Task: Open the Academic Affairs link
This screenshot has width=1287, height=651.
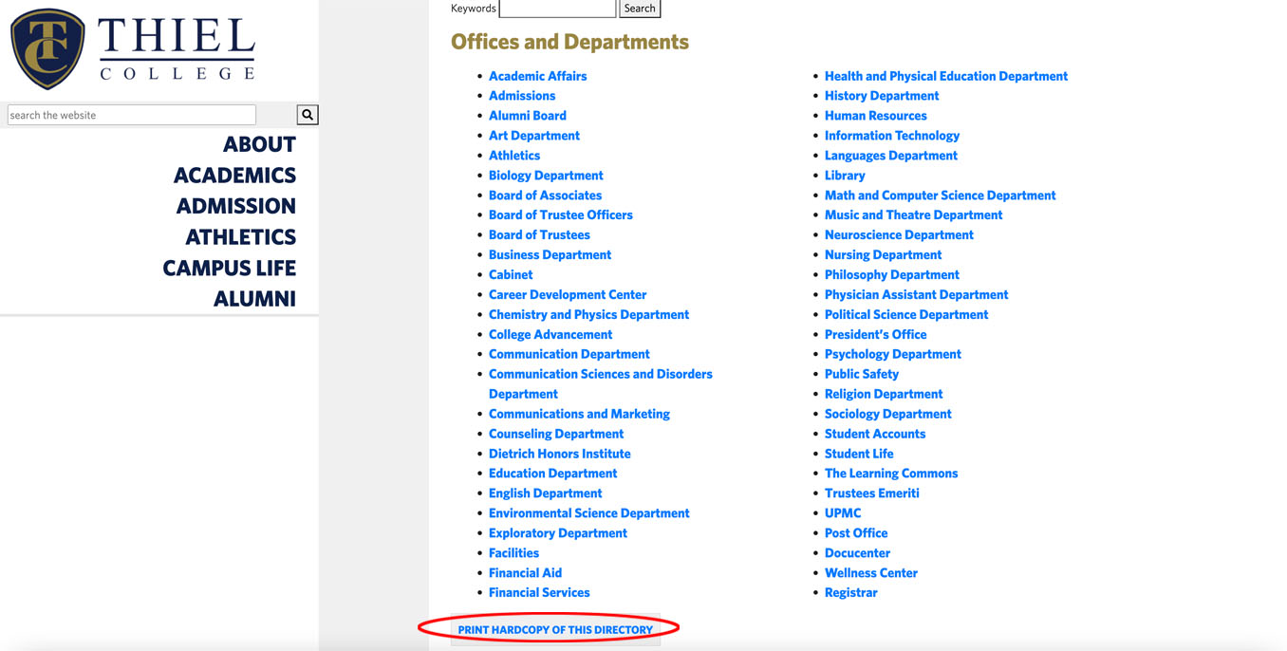Action: [x=537, y=76]
